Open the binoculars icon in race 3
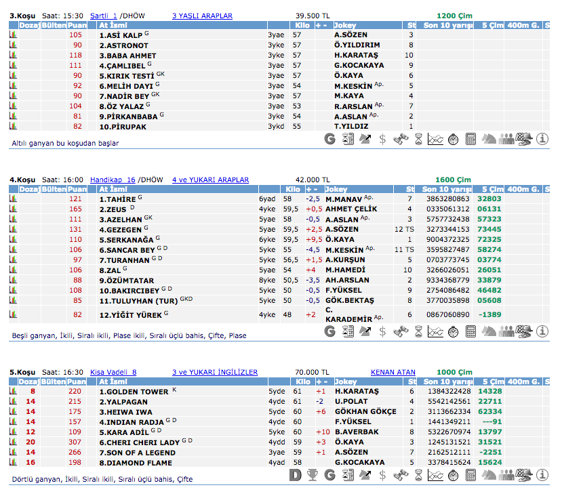562x498 pixels. pyautogui.click(x=401, y=139)
